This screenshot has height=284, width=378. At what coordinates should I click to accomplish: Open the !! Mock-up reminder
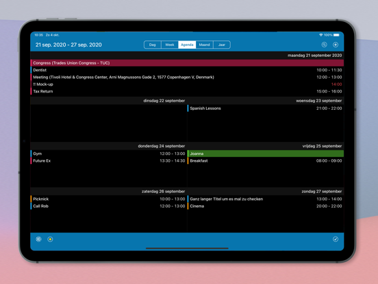(187, 84)
